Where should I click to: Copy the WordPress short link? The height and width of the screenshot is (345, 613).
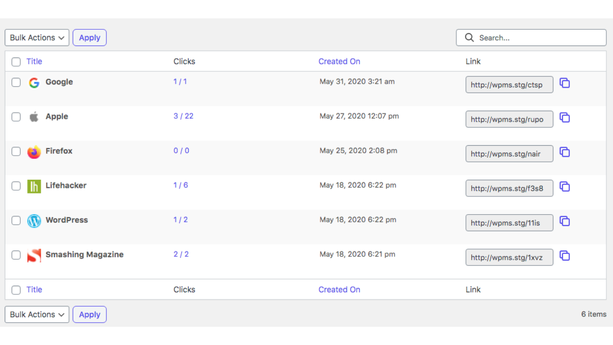point(565,221)
